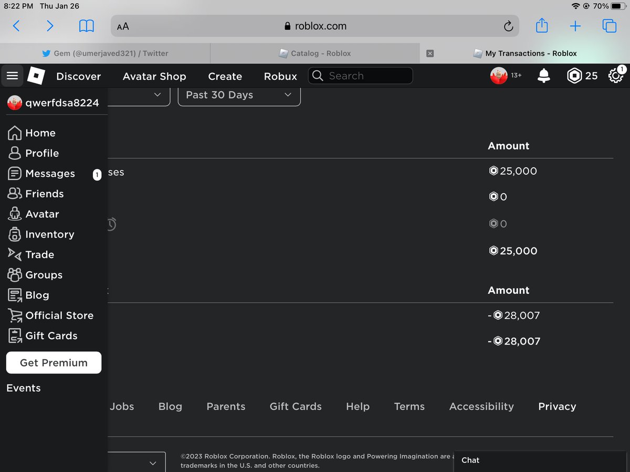Open the Profile sidebar icon
The width and height of the screenshot is (630, 472).
tap(15, 153)
